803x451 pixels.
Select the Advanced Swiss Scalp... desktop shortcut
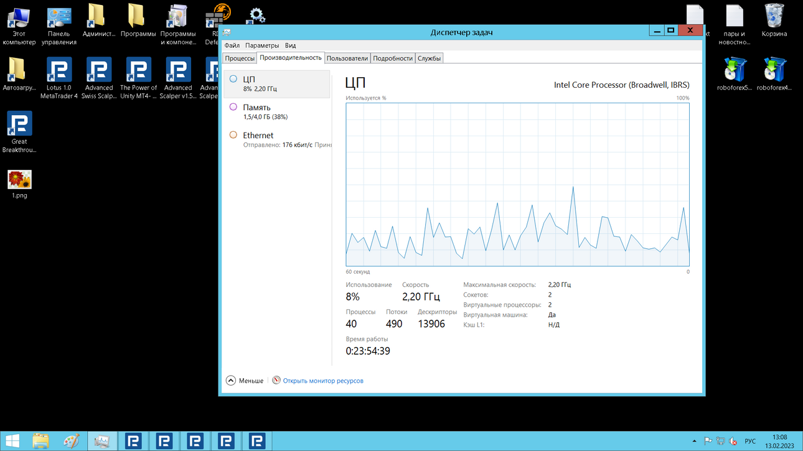[x=99, y=78]
